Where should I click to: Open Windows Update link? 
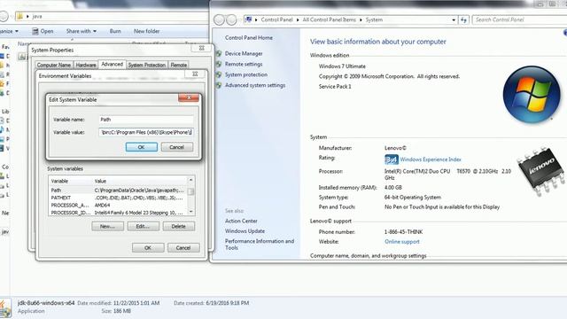pos(245,231)
